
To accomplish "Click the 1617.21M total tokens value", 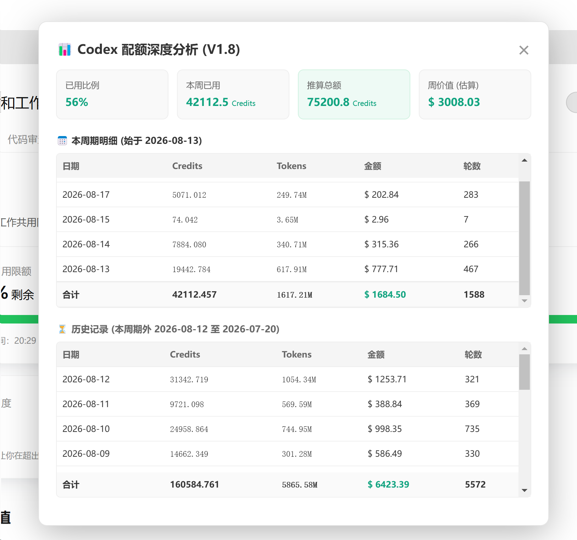I will click(x=295, y=295).
